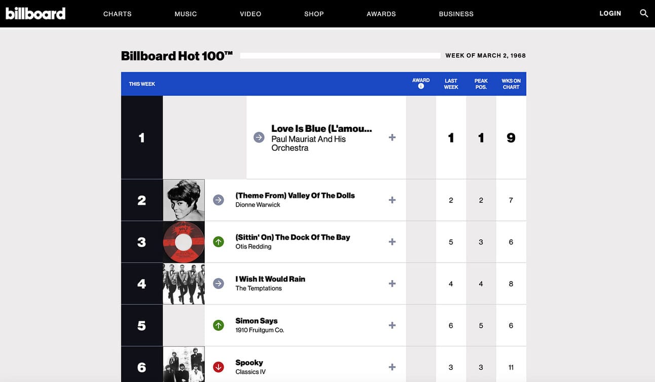Click green up arrow for Otis Redding
655x382 pixels.
(x=219, y=242)
